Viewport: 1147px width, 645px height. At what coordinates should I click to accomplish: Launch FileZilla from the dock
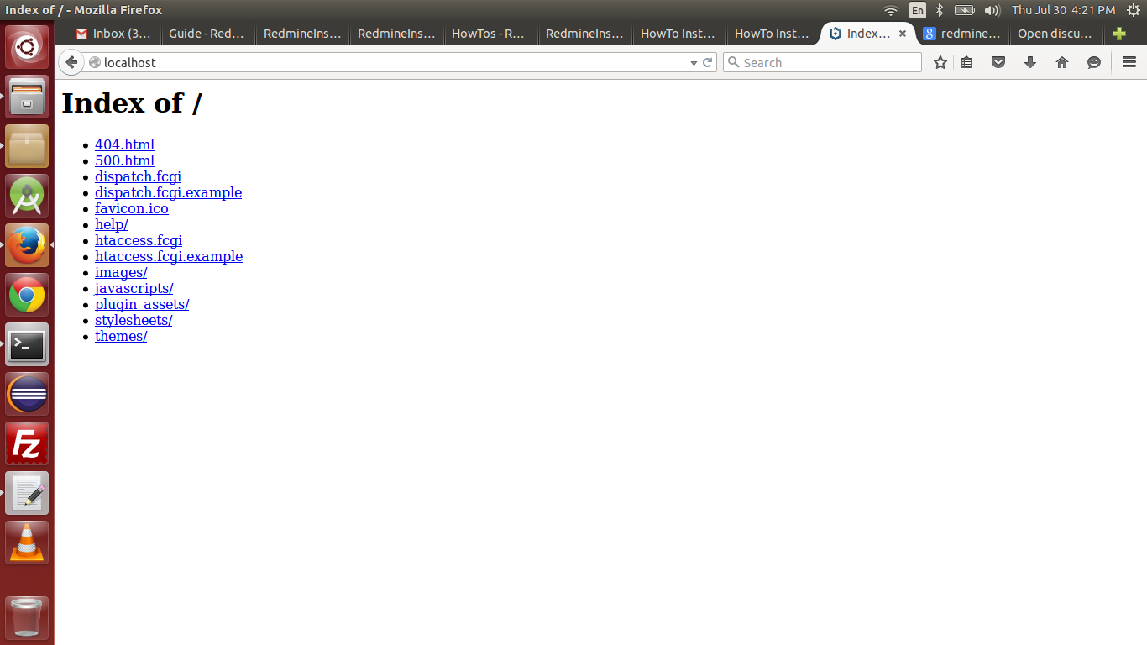click(26, 443)
